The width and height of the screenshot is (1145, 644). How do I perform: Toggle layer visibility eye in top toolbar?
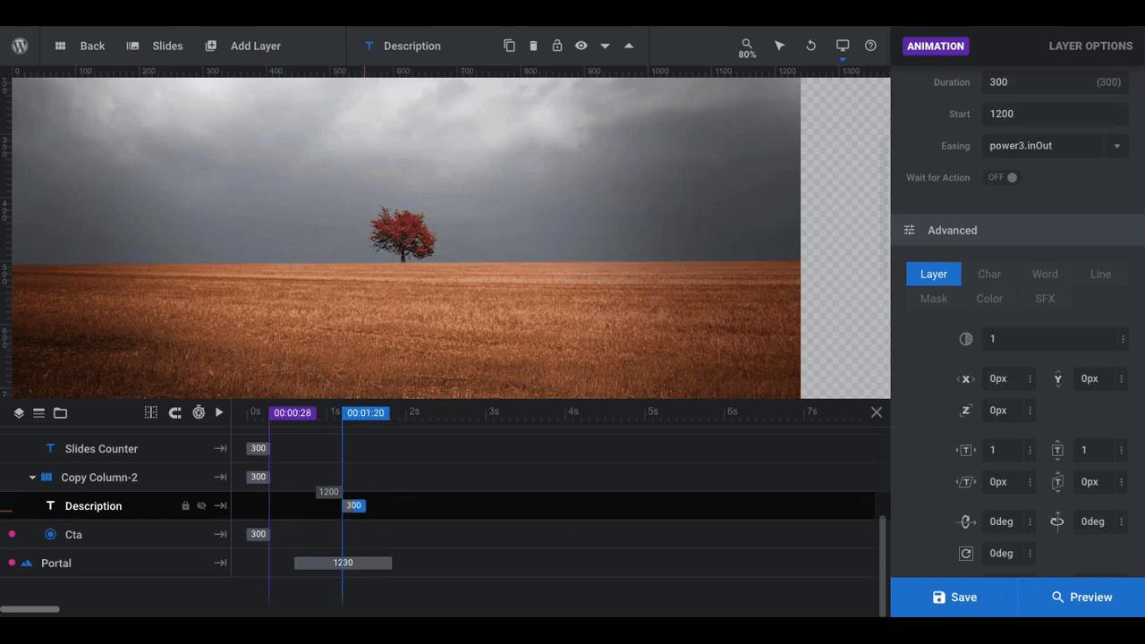pyautogui.click(x=581, y=46)
